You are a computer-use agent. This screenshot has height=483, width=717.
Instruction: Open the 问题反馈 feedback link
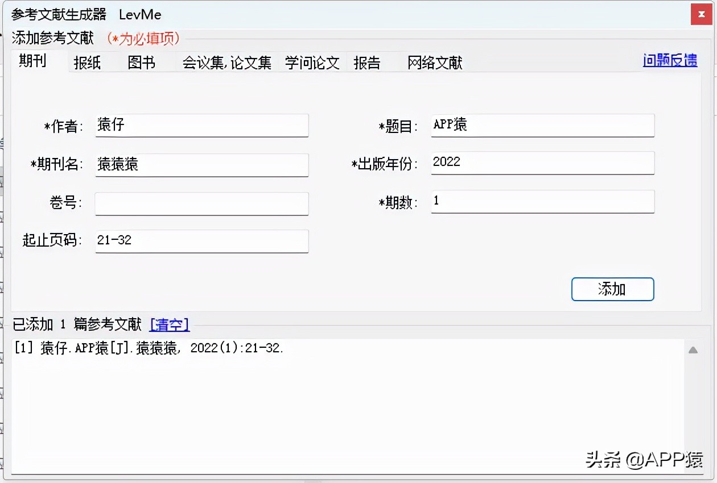670,60
